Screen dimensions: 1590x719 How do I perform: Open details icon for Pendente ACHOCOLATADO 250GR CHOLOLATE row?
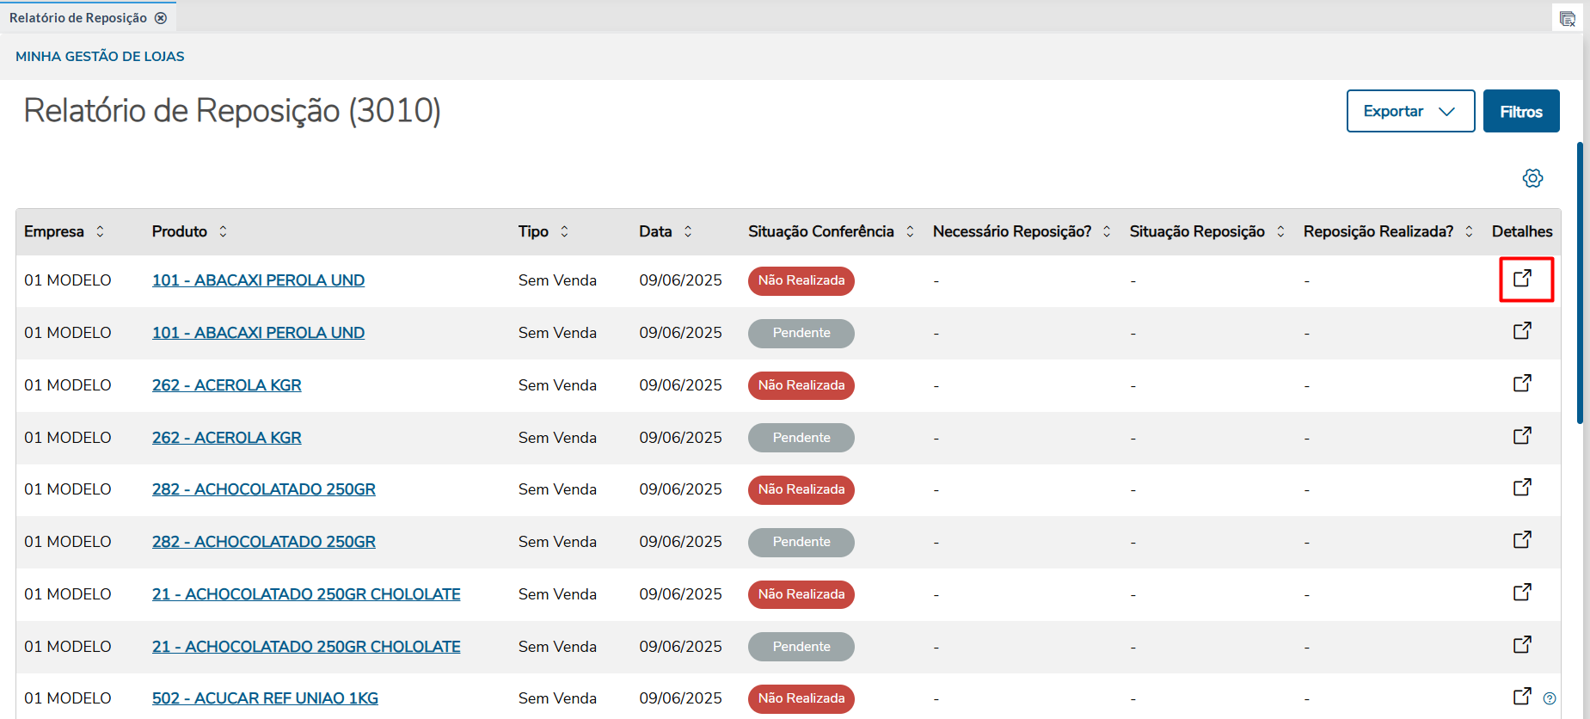click(x=1522, y=644)
